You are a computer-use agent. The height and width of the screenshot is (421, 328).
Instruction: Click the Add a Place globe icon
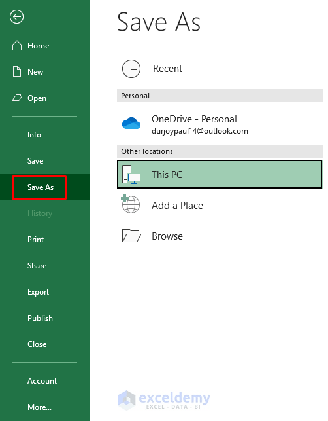[x=131, y=204]
